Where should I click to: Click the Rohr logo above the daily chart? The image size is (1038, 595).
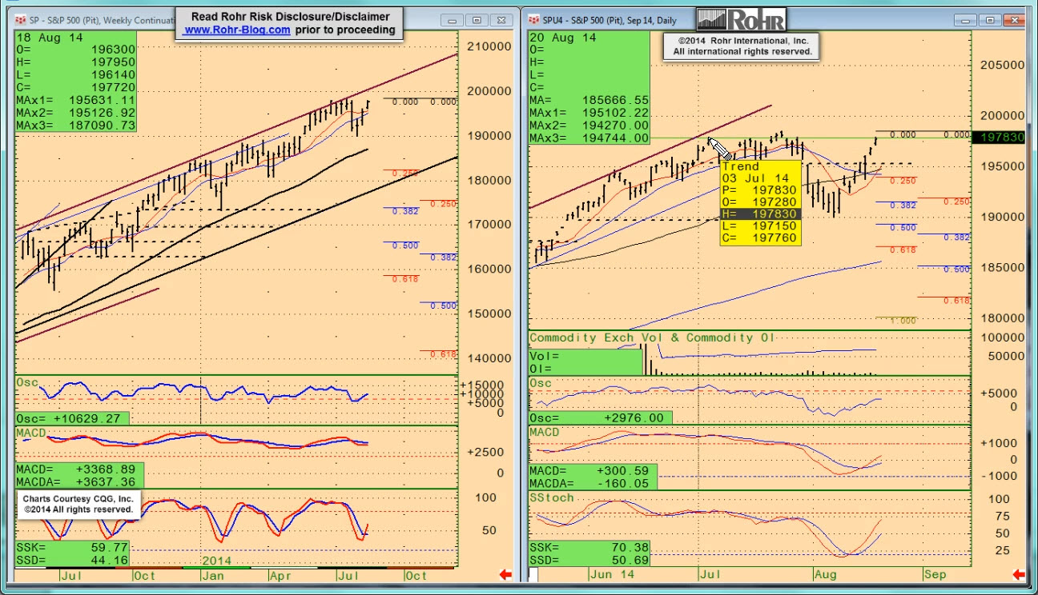[x=741, y=20]
